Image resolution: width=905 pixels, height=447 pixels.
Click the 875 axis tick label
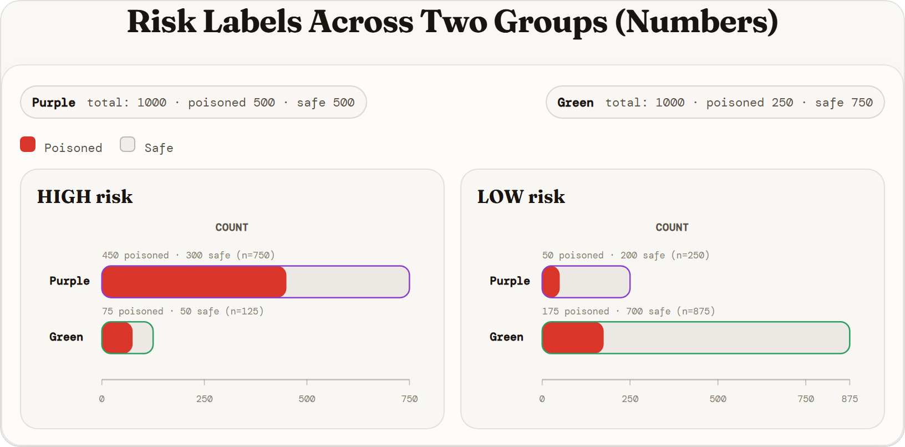click(850, 399)
